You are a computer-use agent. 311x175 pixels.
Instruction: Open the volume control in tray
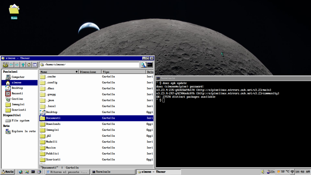[263, 172]
